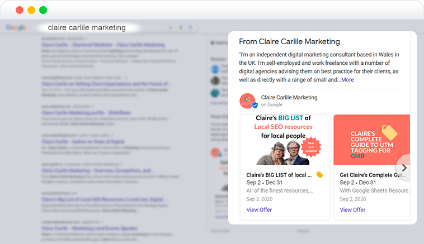Click the microphone voice search icon
The height and width of the screenshot is (244, 424).
pos(181,27)
